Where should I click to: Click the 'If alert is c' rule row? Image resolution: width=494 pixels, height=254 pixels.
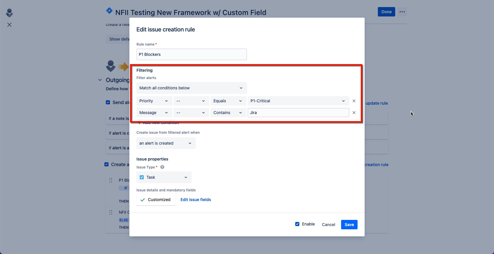pyautogui.click(x=118, y=133)
